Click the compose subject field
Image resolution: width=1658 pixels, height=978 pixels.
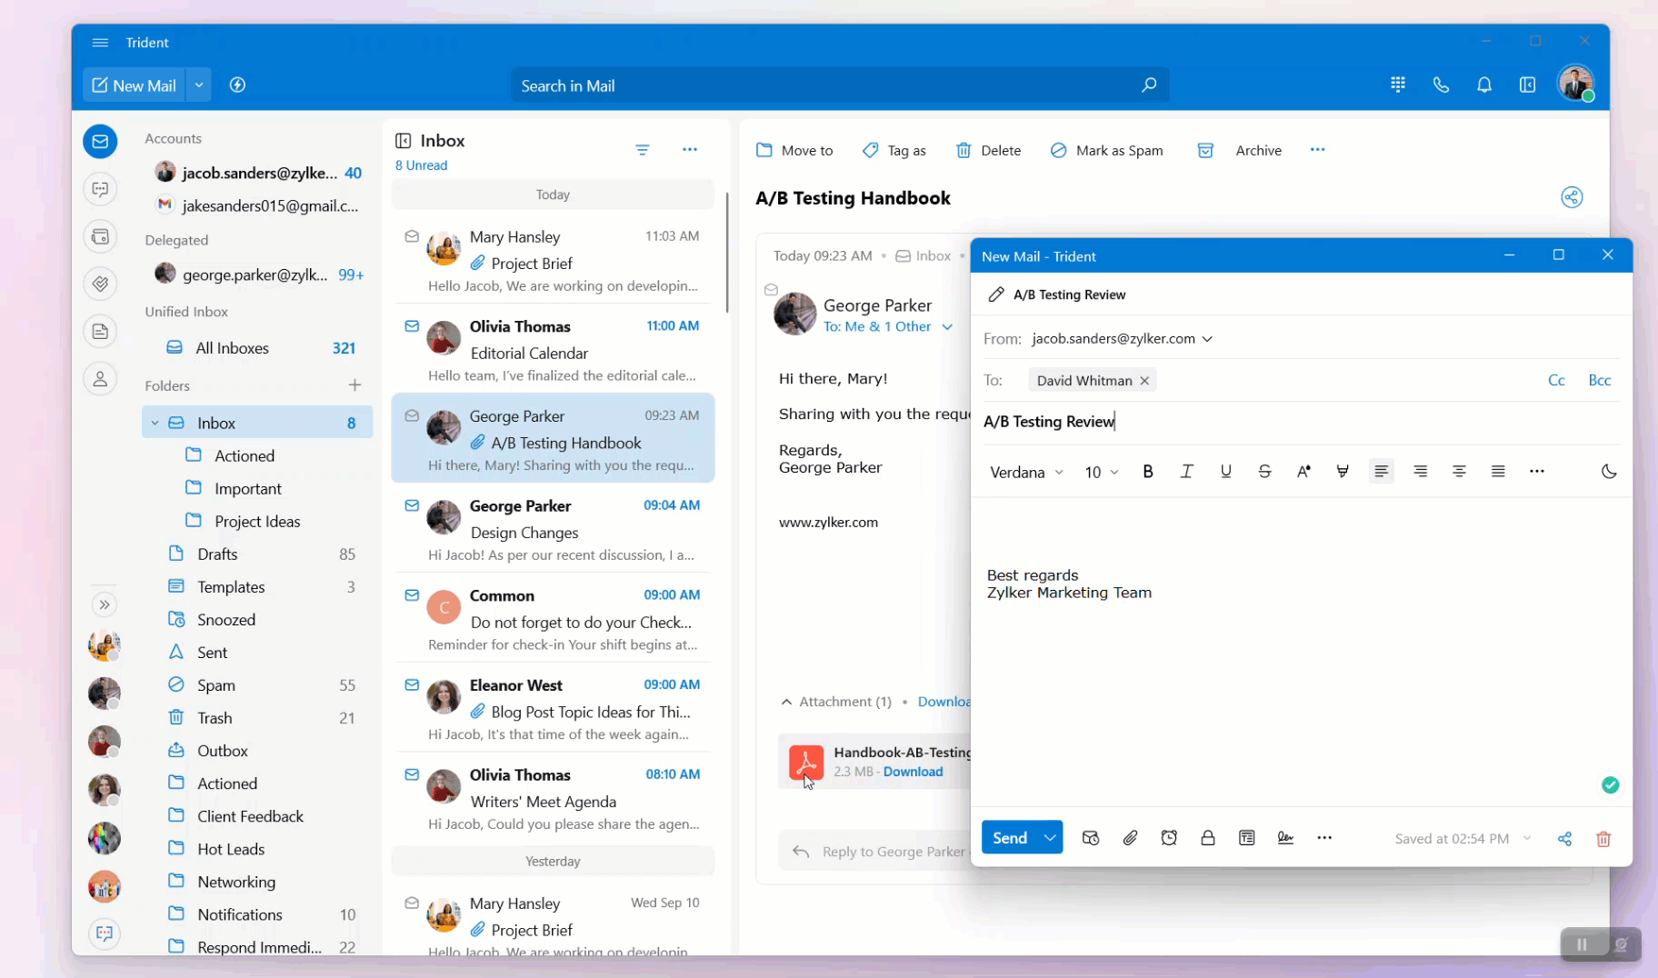1301,421
